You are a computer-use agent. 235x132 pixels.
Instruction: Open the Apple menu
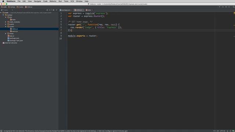click(x=3, y=1)
